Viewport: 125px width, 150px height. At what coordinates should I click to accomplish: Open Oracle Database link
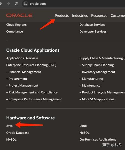[x=18, y=133]
